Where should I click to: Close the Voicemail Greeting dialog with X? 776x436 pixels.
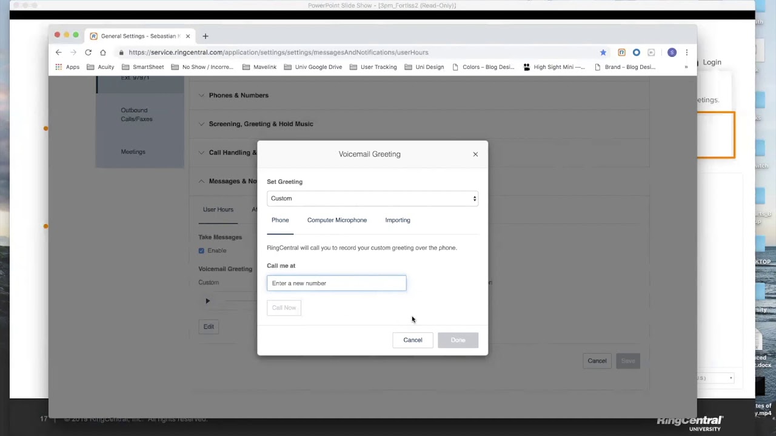475,154
